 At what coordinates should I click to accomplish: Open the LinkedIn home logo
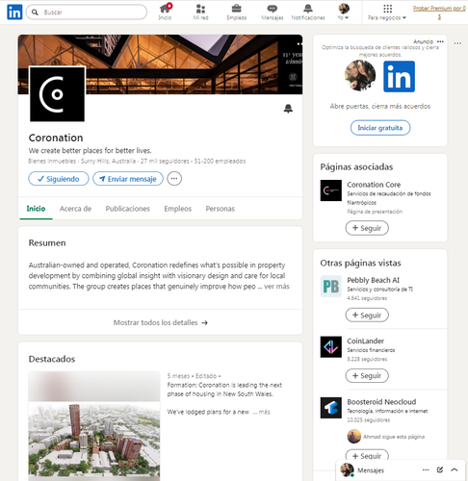[14, 13]
